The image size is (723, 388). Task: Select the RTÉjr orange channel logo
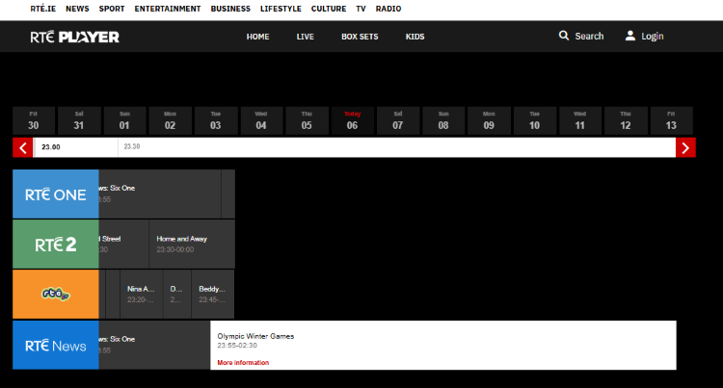click(x=56, y=294)
